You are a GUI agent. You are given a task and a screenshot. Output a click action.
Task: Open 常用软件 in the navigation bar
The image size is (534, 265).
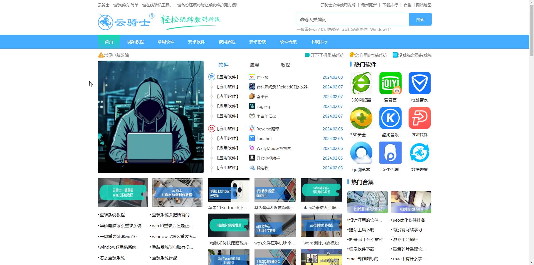pyautogui.click(x=166, y=42)
